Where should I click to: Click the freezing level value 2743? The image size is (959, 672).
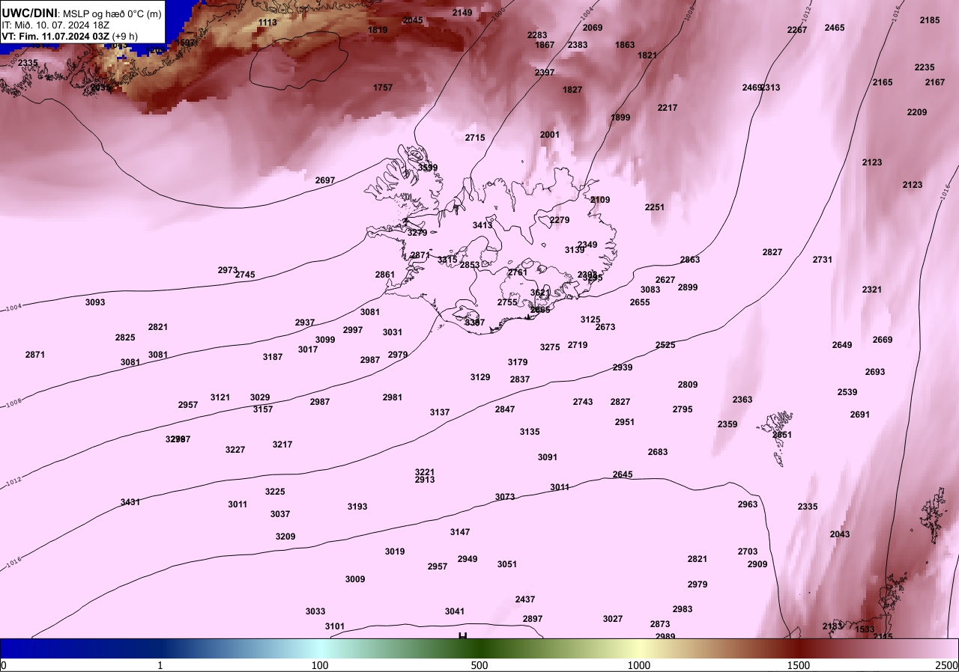pyautogui.click(x=583, y=402)
